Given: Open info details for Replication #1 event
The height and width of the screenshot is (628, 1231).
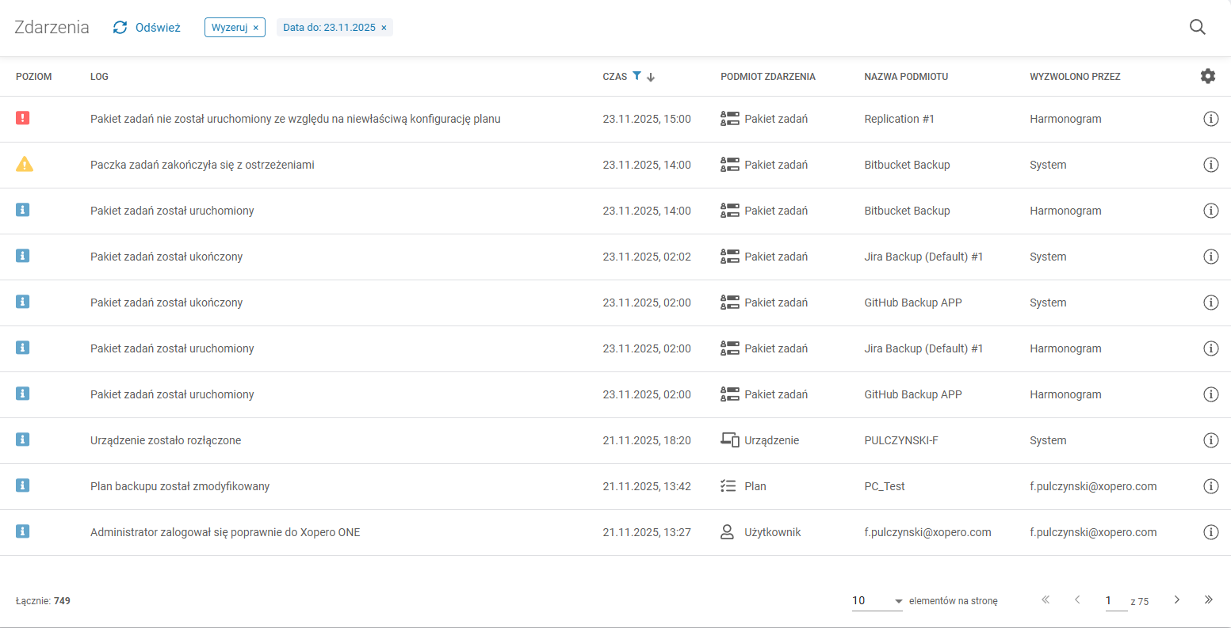Looking at the screenshot, I should click(x=1210, y=119).
